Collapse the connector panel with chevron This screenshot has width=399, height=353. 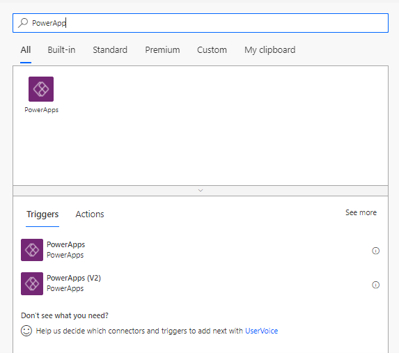[201, 191]
